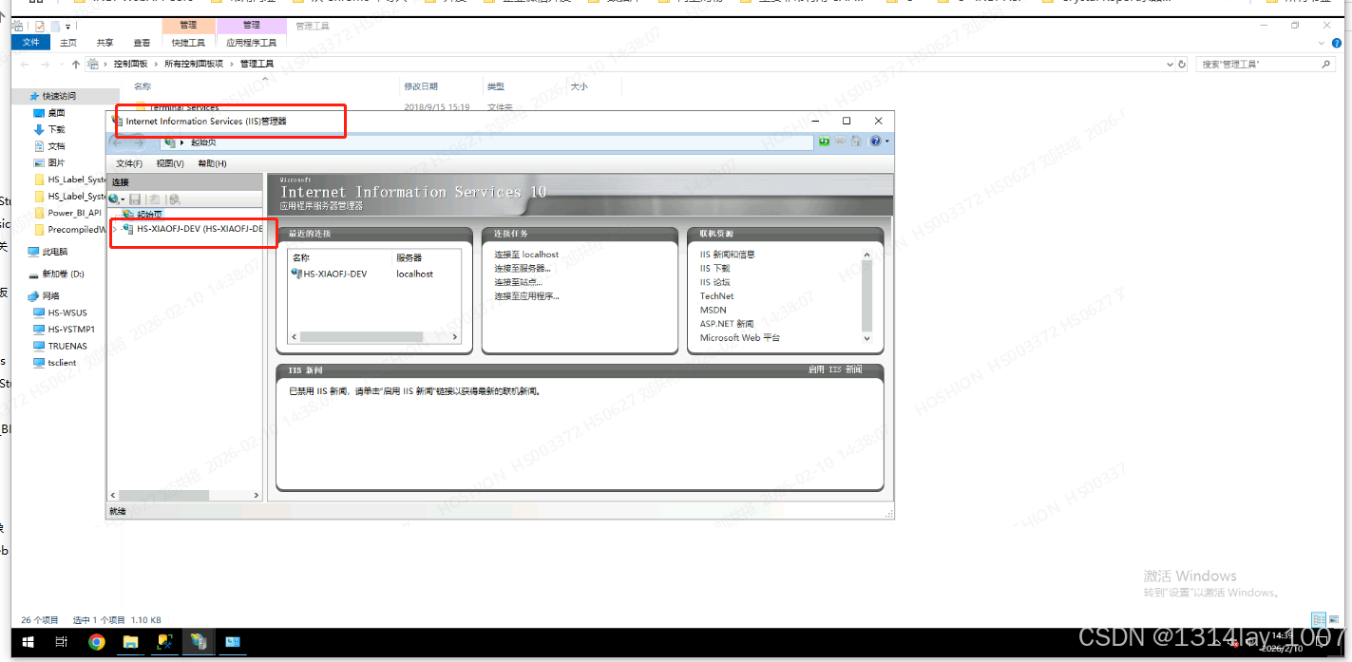Open the globe connect dropdown arrow in Connections
Screen dimensions: 1352x662
click(123, 199)
